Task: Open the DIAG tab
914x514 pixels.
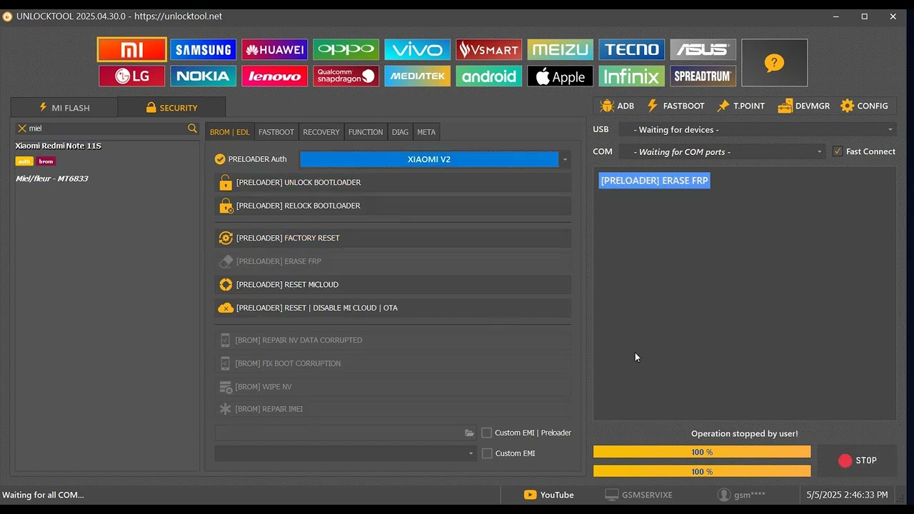Action: [x=400, y=132]
